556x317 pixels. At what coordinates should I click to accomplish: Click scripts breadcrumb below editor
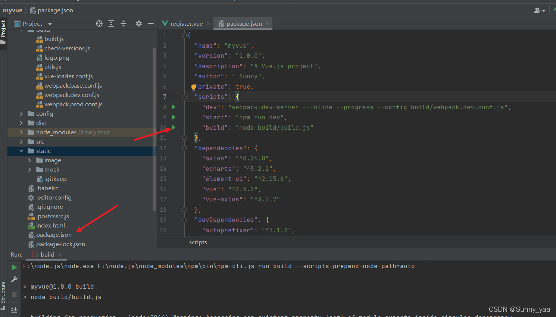point(198,242)
